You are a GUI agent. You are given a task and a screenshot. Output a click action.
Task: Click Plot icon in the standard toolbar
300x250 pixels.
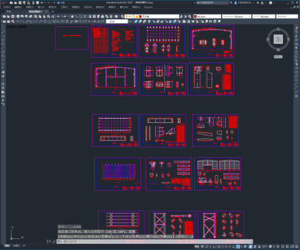18,16
